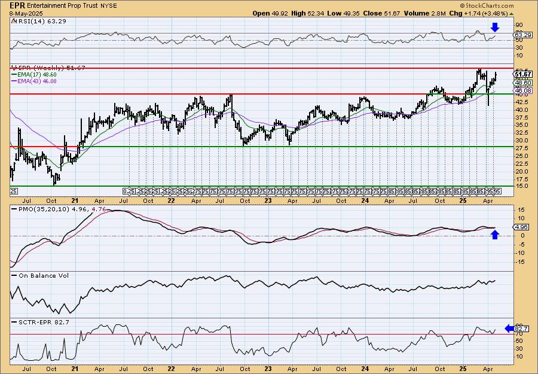Viewport: 538px width, 374px height.
Task: Click the 46.08 EMA price axis tag
Action: tap(523, 91)
